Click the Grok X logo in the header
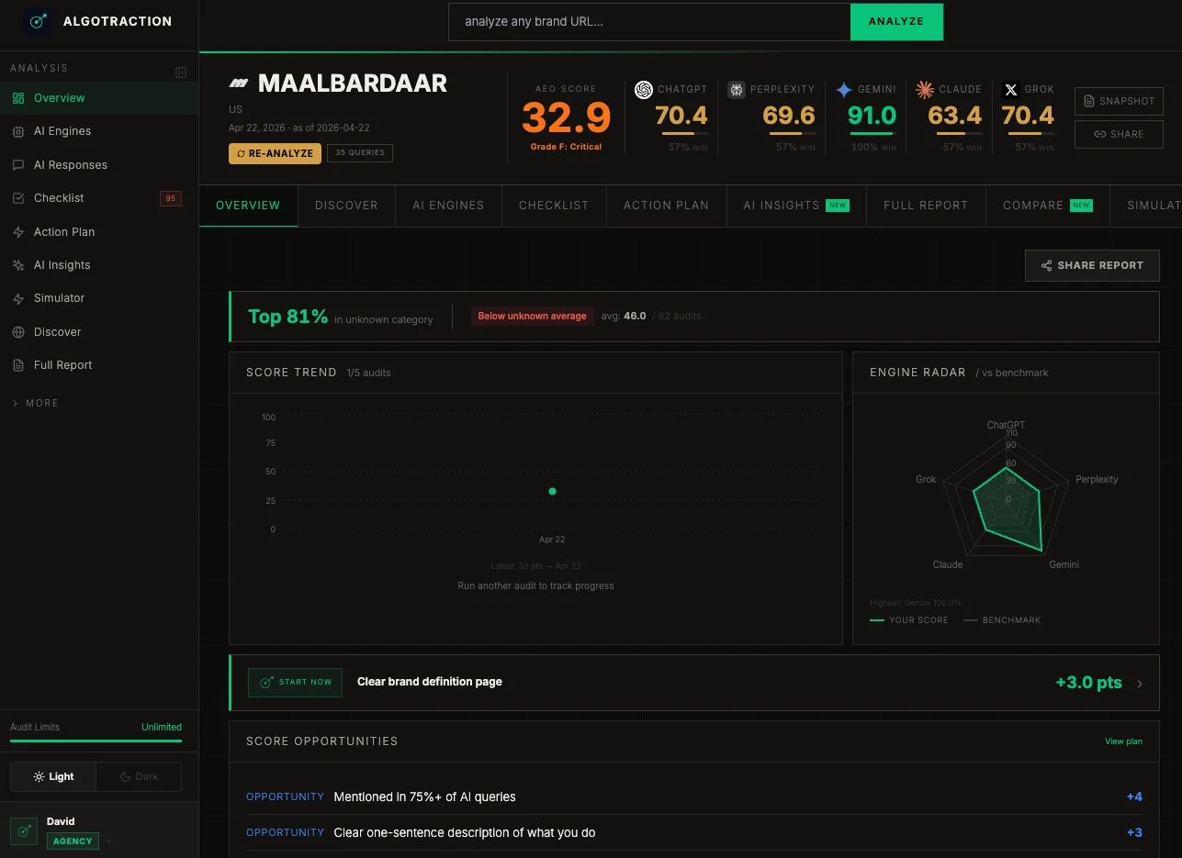The image size is (1182, 858). coord(1011,90)
